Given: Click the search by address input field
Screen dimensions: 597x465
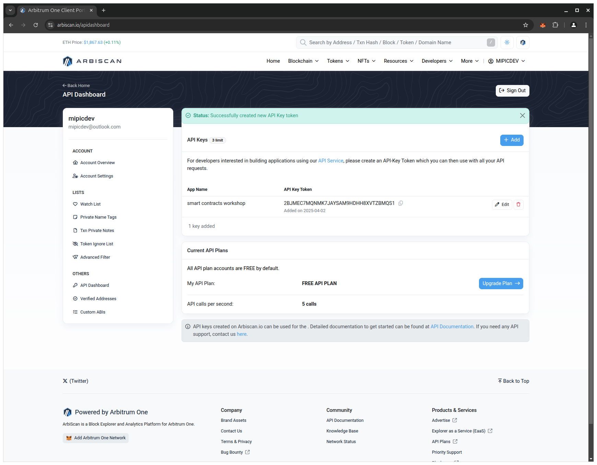Looking at the screenshot, I should tap(395, 42).
